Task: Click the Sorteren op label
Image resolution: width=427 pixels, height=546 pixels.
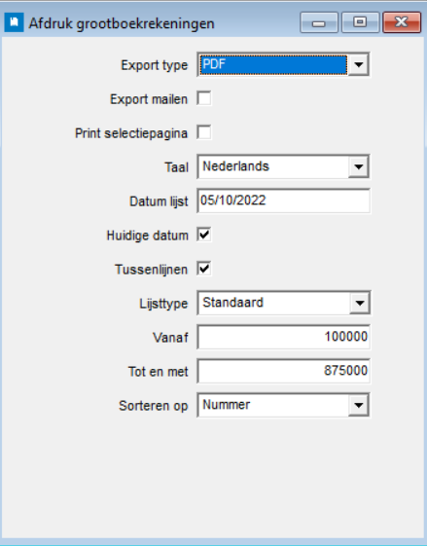Action: tap(153, 406)
